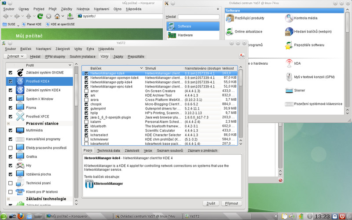Open the Zobrazit dropdown button
This screenshot has height=220, width=352.
click(x=15, y=56)
